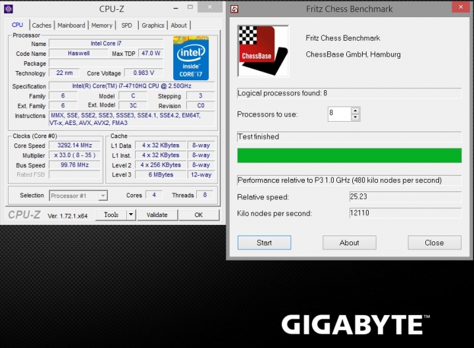Click the Specification field i7-4710HQ text
474x348 pixels.
132,86
